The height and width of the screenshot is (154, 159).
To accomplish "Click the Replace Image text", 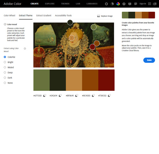I will pos(107,16).
